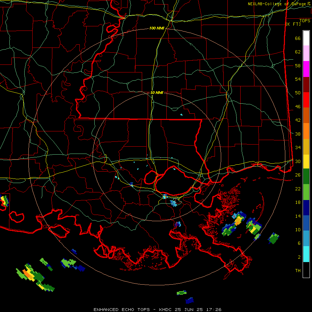312x312 pixels.
Task: Click the legend value 46
Action: [298, 107]
